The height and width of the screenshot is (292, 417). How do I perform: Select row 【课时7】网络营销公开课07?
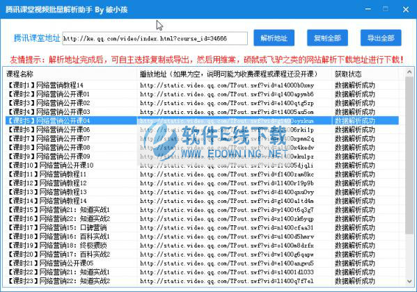202,138
